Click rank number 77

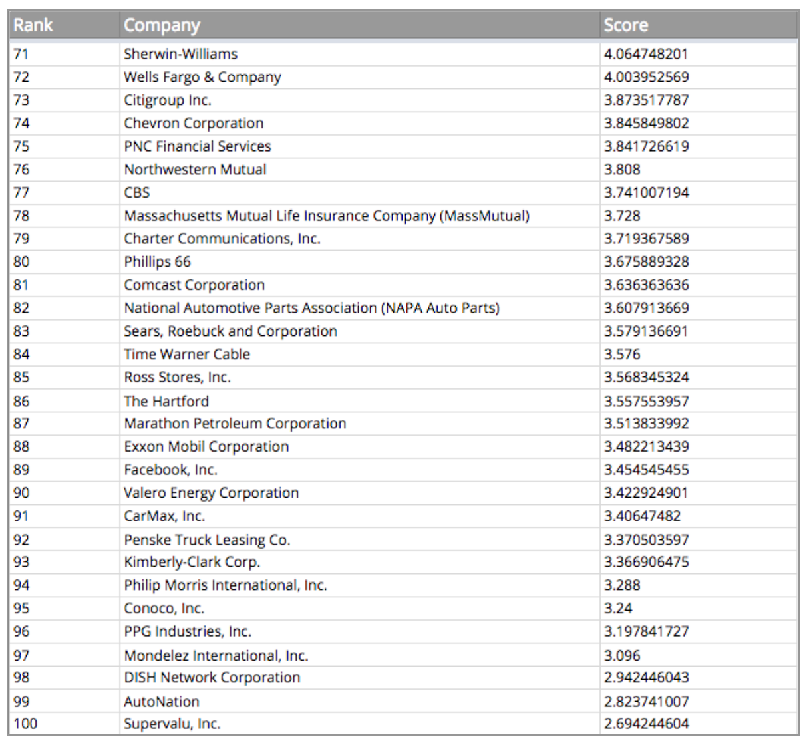[21, 192]
